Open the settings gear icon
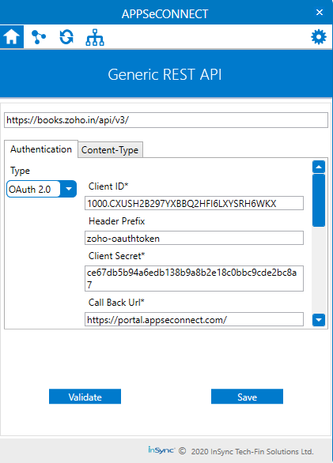This screenshot has height=463, width=333. [319, 37]
